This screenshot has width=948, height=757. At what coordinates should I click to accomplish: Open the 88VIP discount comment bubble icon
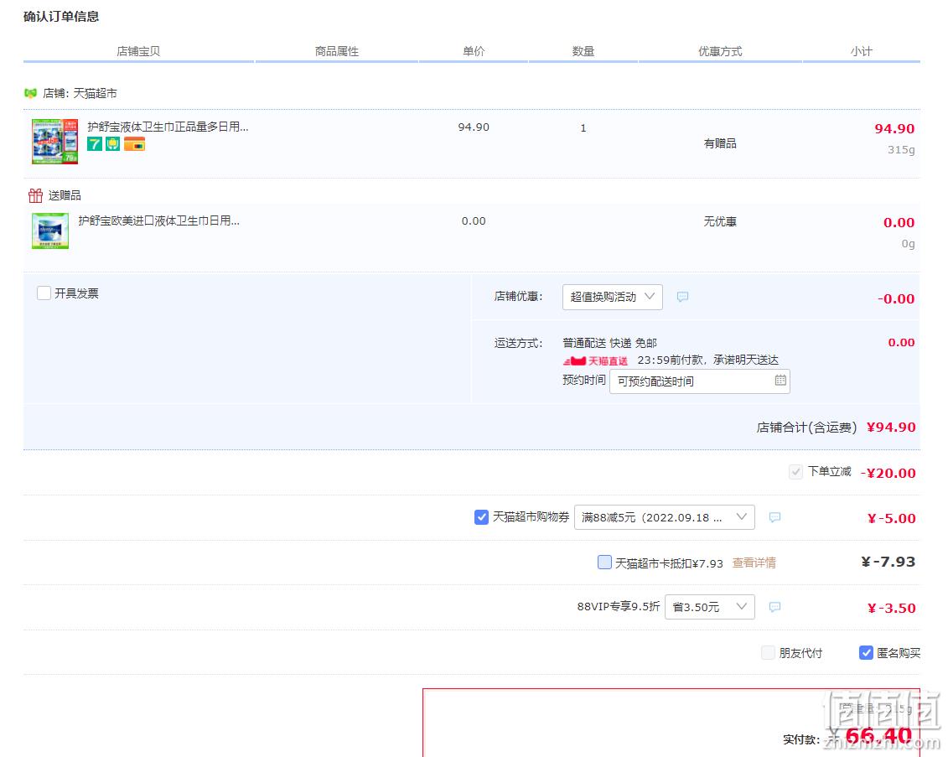[x=774, y=607]
